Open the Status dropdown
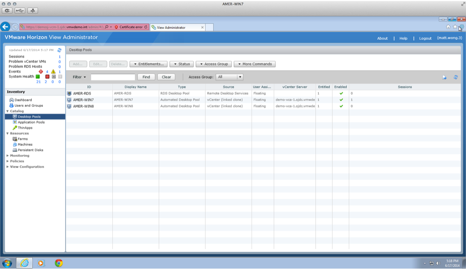Image resolution: width=466 pixels, height=269 pixels. point(182,64)
